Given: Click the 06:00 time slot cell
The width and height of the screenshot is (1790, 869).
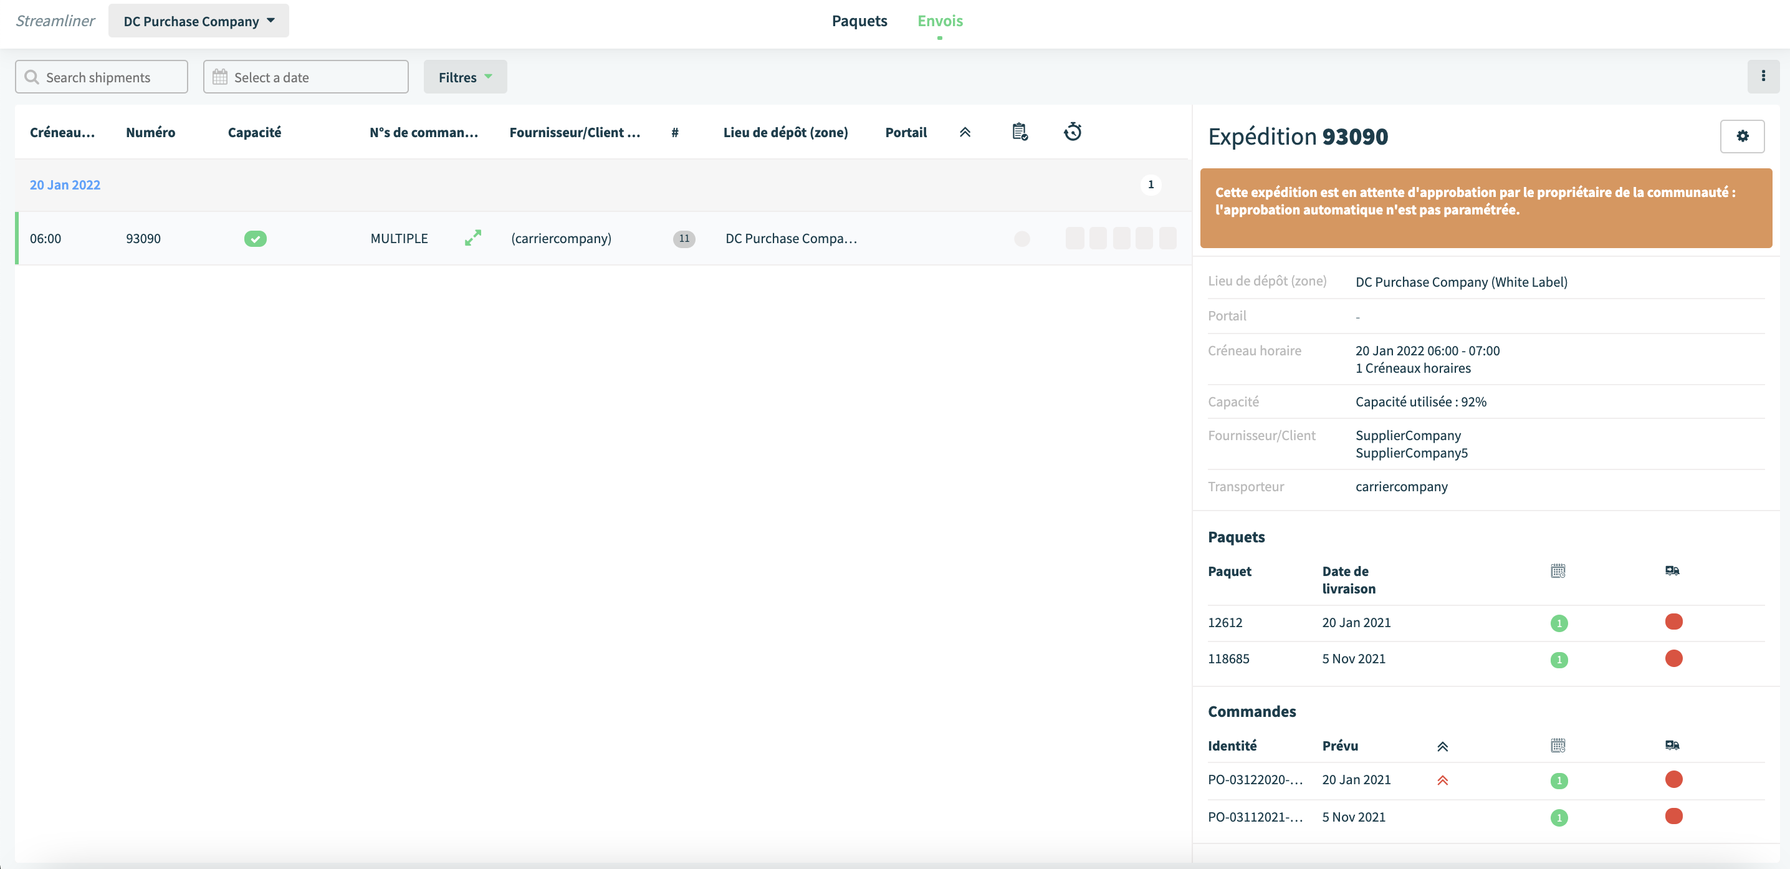Looking at the screenshot, I should click(x=45, y=239).
